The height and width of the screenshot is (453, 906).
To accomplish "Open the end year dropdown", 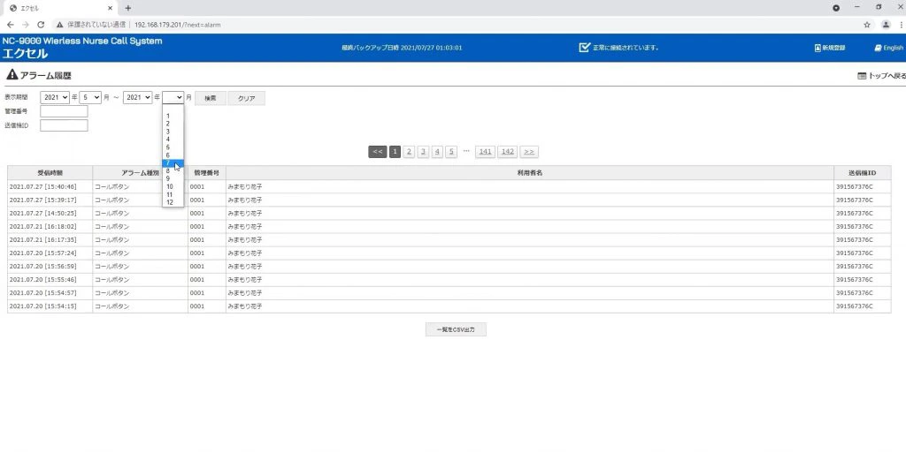I will [137, 97].
